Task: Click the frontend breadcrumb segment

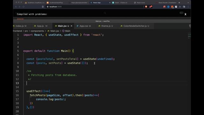Action: click(x=18, y=31)
